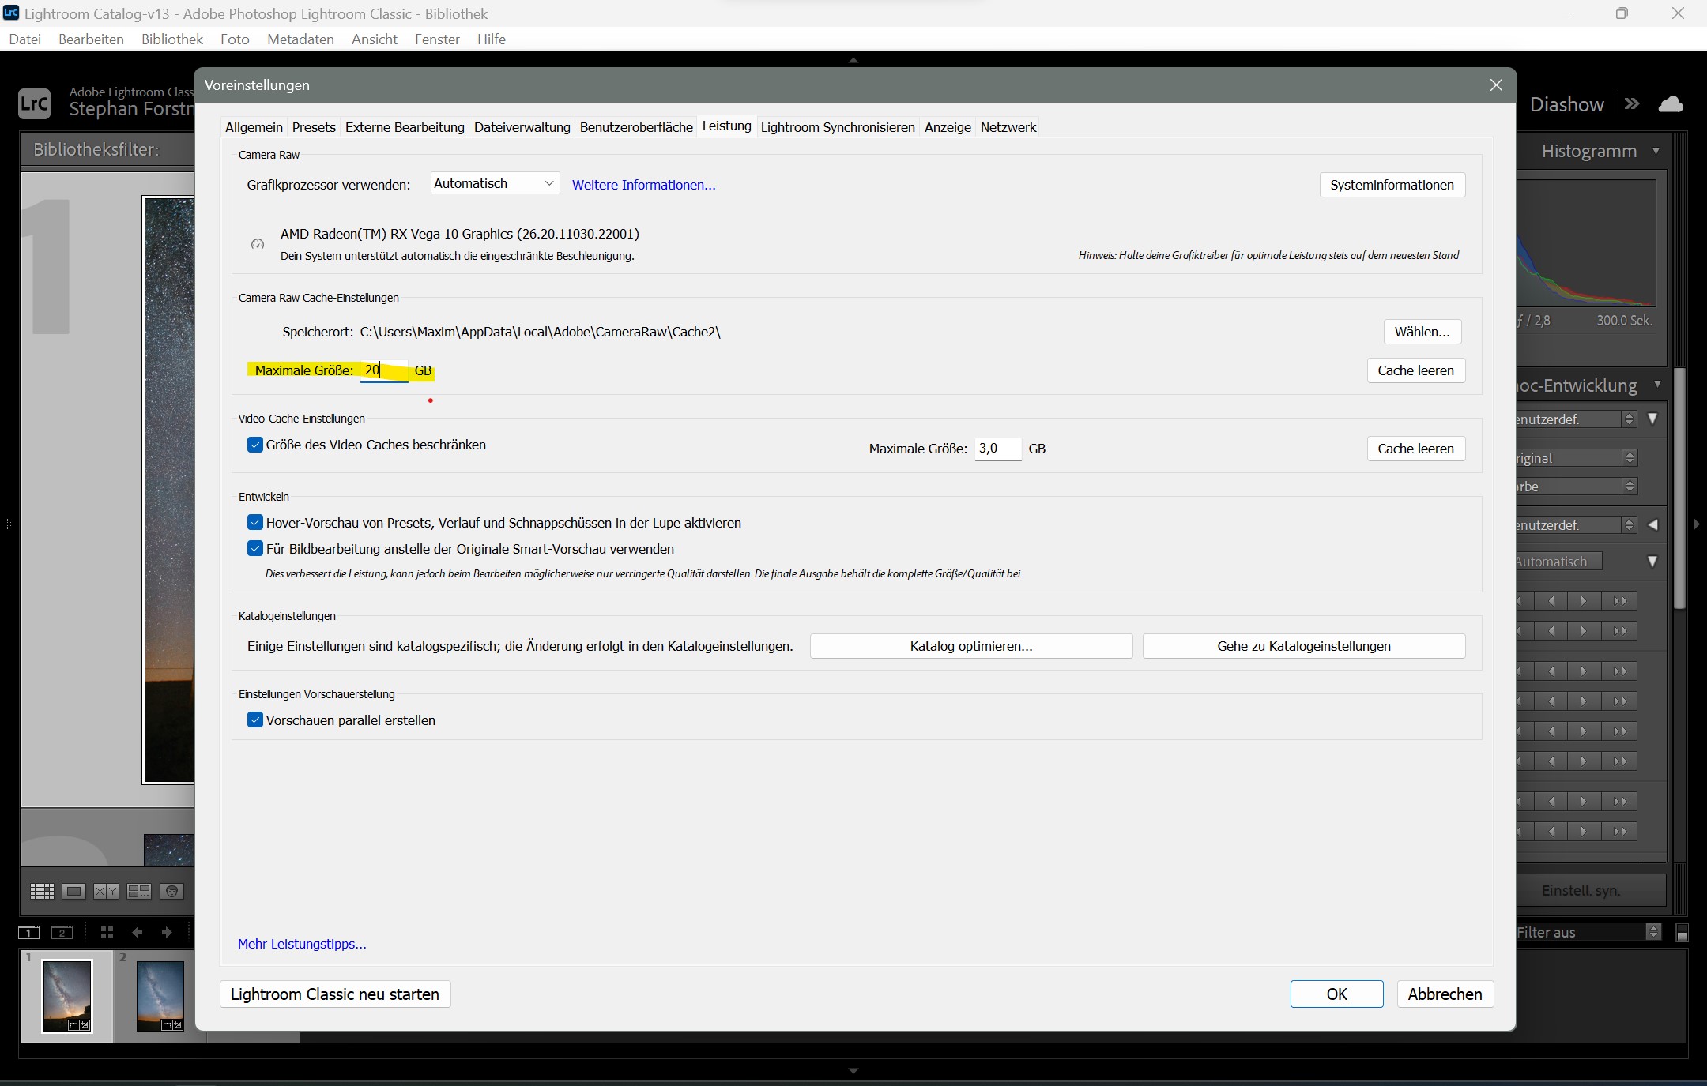
Task: Open cloud sync status icon
Action: [1671, 104]
